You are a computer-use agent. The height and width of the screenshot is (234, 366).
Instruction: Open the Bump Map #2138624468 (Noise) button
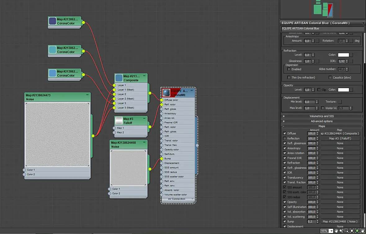coord(340,221)
